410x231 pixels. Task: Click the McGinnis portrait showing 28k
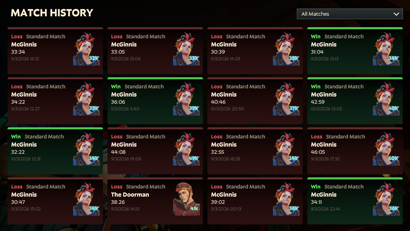[286, 49]
